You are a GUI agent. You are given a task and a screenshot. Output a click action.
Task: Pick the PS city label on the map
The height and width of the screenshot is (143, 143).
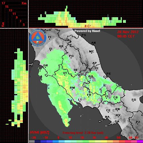(x=84, y=35)
